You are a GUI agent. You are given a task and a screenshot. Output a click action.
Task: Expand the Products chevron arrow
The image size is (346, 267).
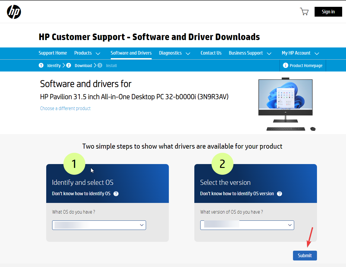pyautogui.click(x=98, y=53)
